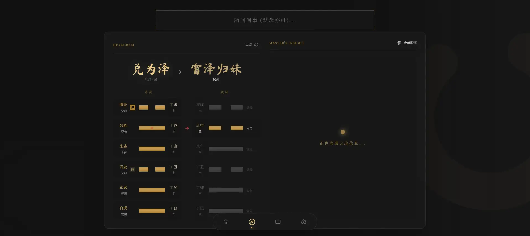Click the broken yin line on the 青龙 row
The image size is (530, 236).
pos(152,169)
